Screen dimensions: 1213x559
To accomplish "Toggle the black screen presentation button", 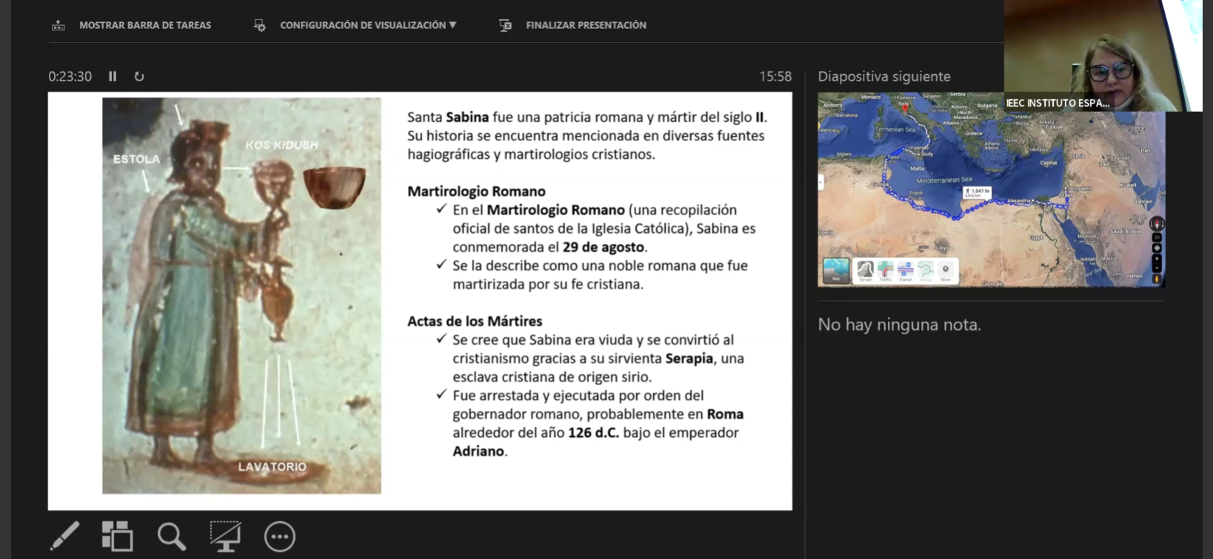I will tap(225, 536).
